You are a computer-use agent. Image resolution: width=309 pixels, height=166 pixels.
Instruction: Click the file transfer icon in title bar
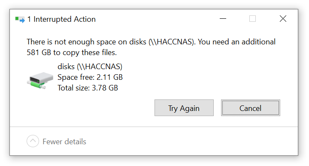[x=20, y=19]
